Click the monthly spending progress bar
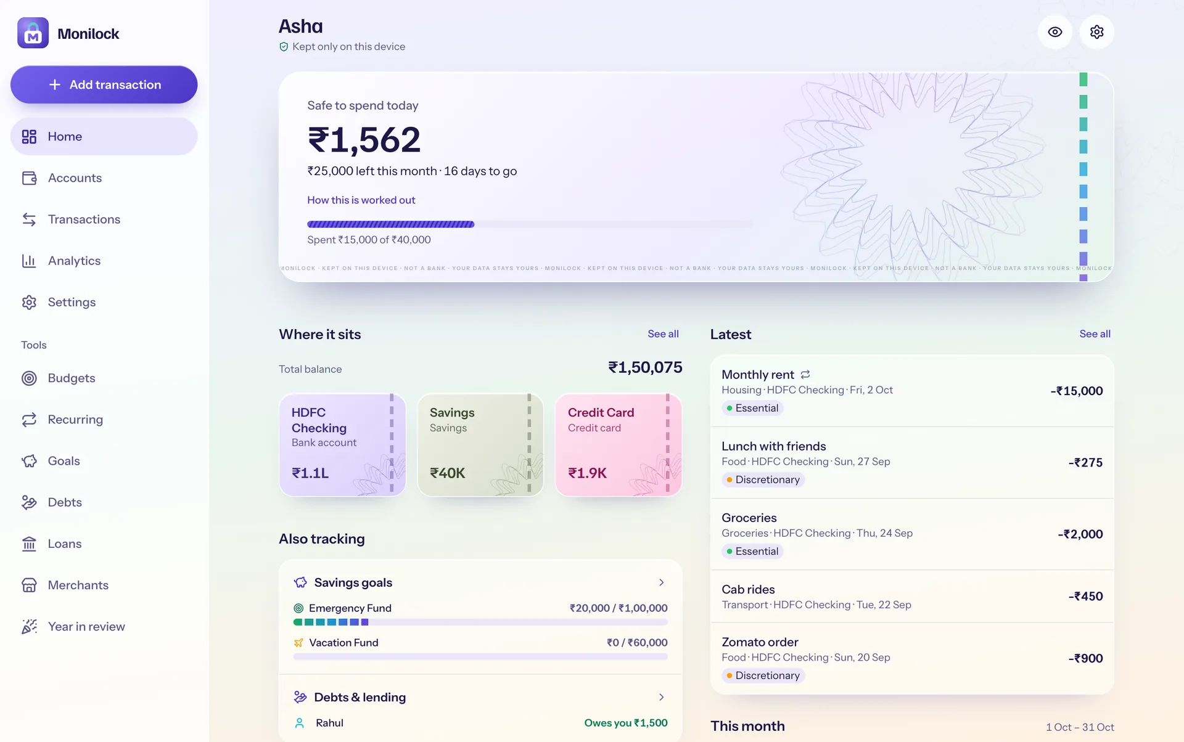The width and height of the screenshot is (1184, 742). (530, 224)
